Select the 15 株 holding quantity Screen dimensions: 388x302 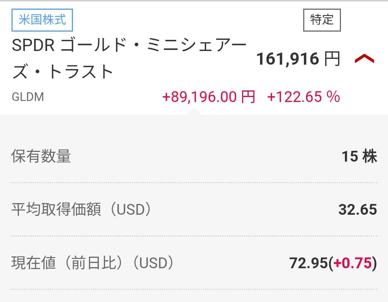coord(359,157)
